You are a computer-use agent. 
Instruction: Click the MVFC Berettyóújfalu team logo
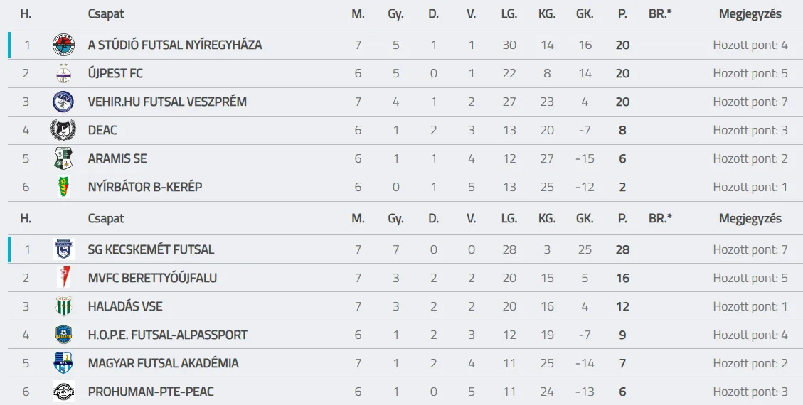click(63, 279)
